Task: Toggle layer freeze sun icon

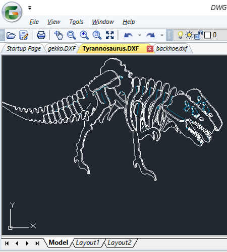Action: point(189,35)
